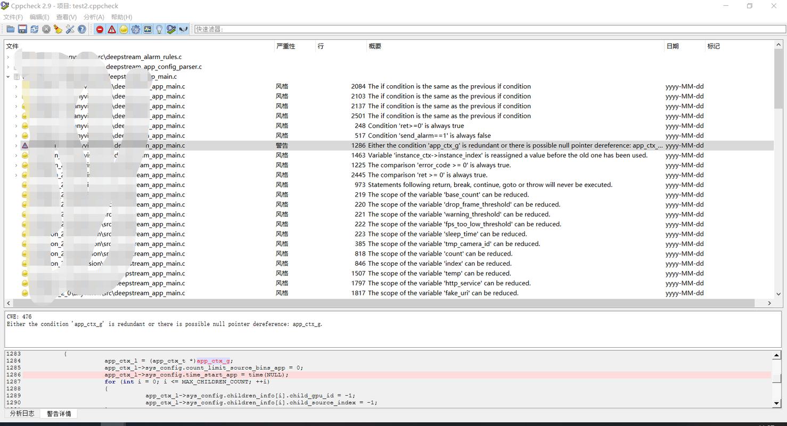Open the 文件(F) menu

coord(13,17)
